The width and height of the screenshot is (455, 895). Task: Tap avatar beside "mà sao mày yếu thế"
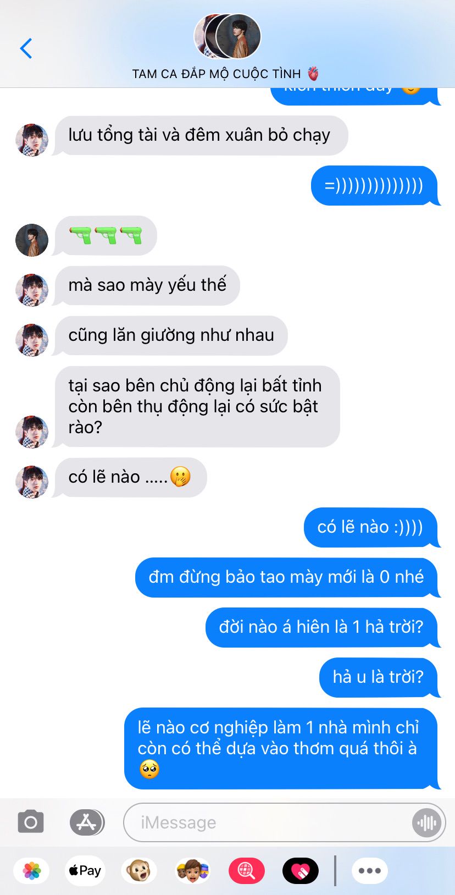click(32, 290)
